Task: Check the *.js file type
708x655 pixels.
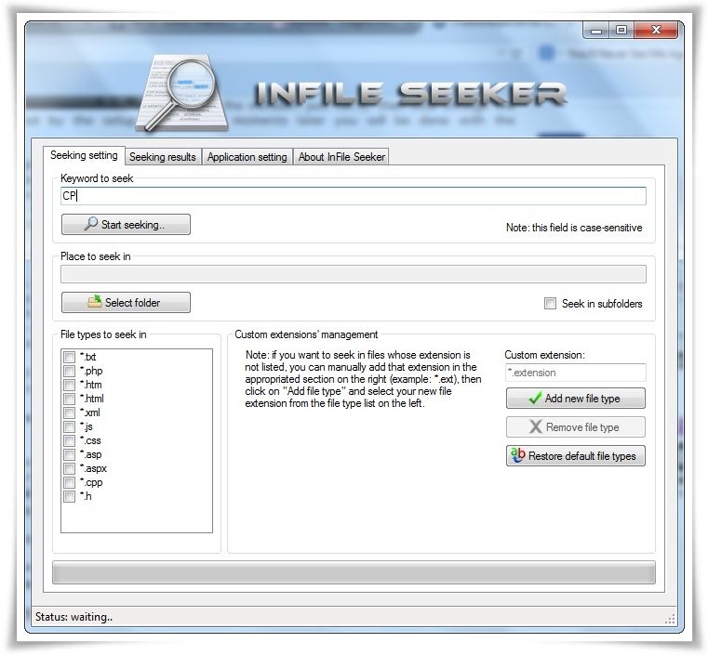Action: (x=69, y=426)
